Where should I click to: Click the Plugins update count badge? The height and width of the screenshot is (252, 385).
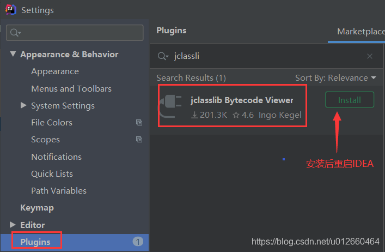pyautogui.click(x=138, y=242)
